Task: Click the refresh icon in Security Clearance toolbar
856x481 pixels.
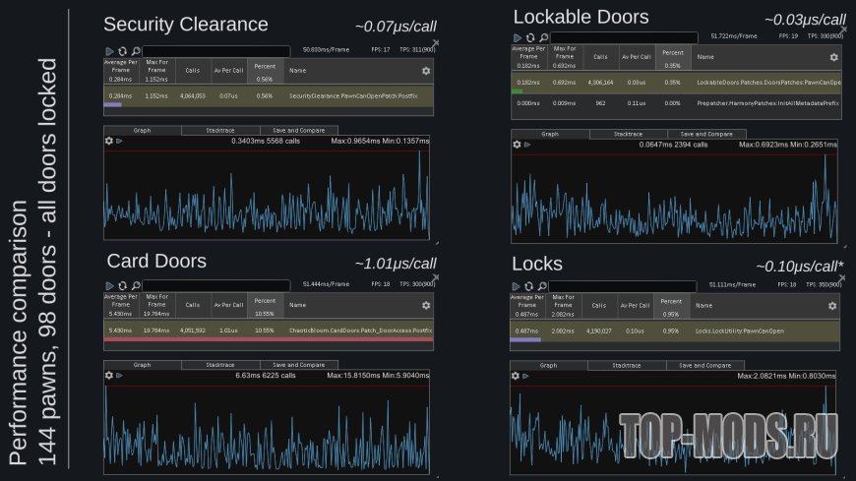Action: pyautogui.click(x=122, y=50)
